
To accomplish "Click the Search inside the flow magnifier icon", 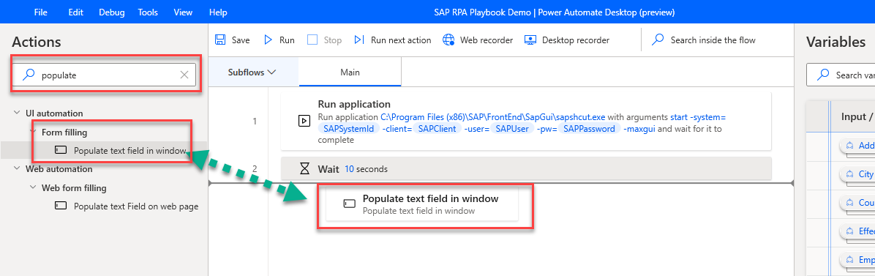I will pos(658,40).
